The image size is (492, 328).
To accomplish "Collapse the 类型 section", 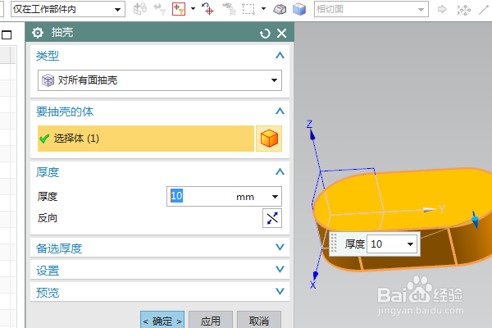I will 280,56.
